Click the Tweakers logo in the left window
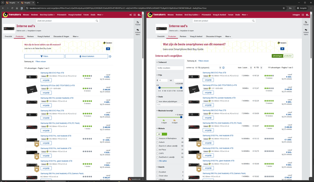The height and width of the screenshot is (182, 314). point(12,15)
